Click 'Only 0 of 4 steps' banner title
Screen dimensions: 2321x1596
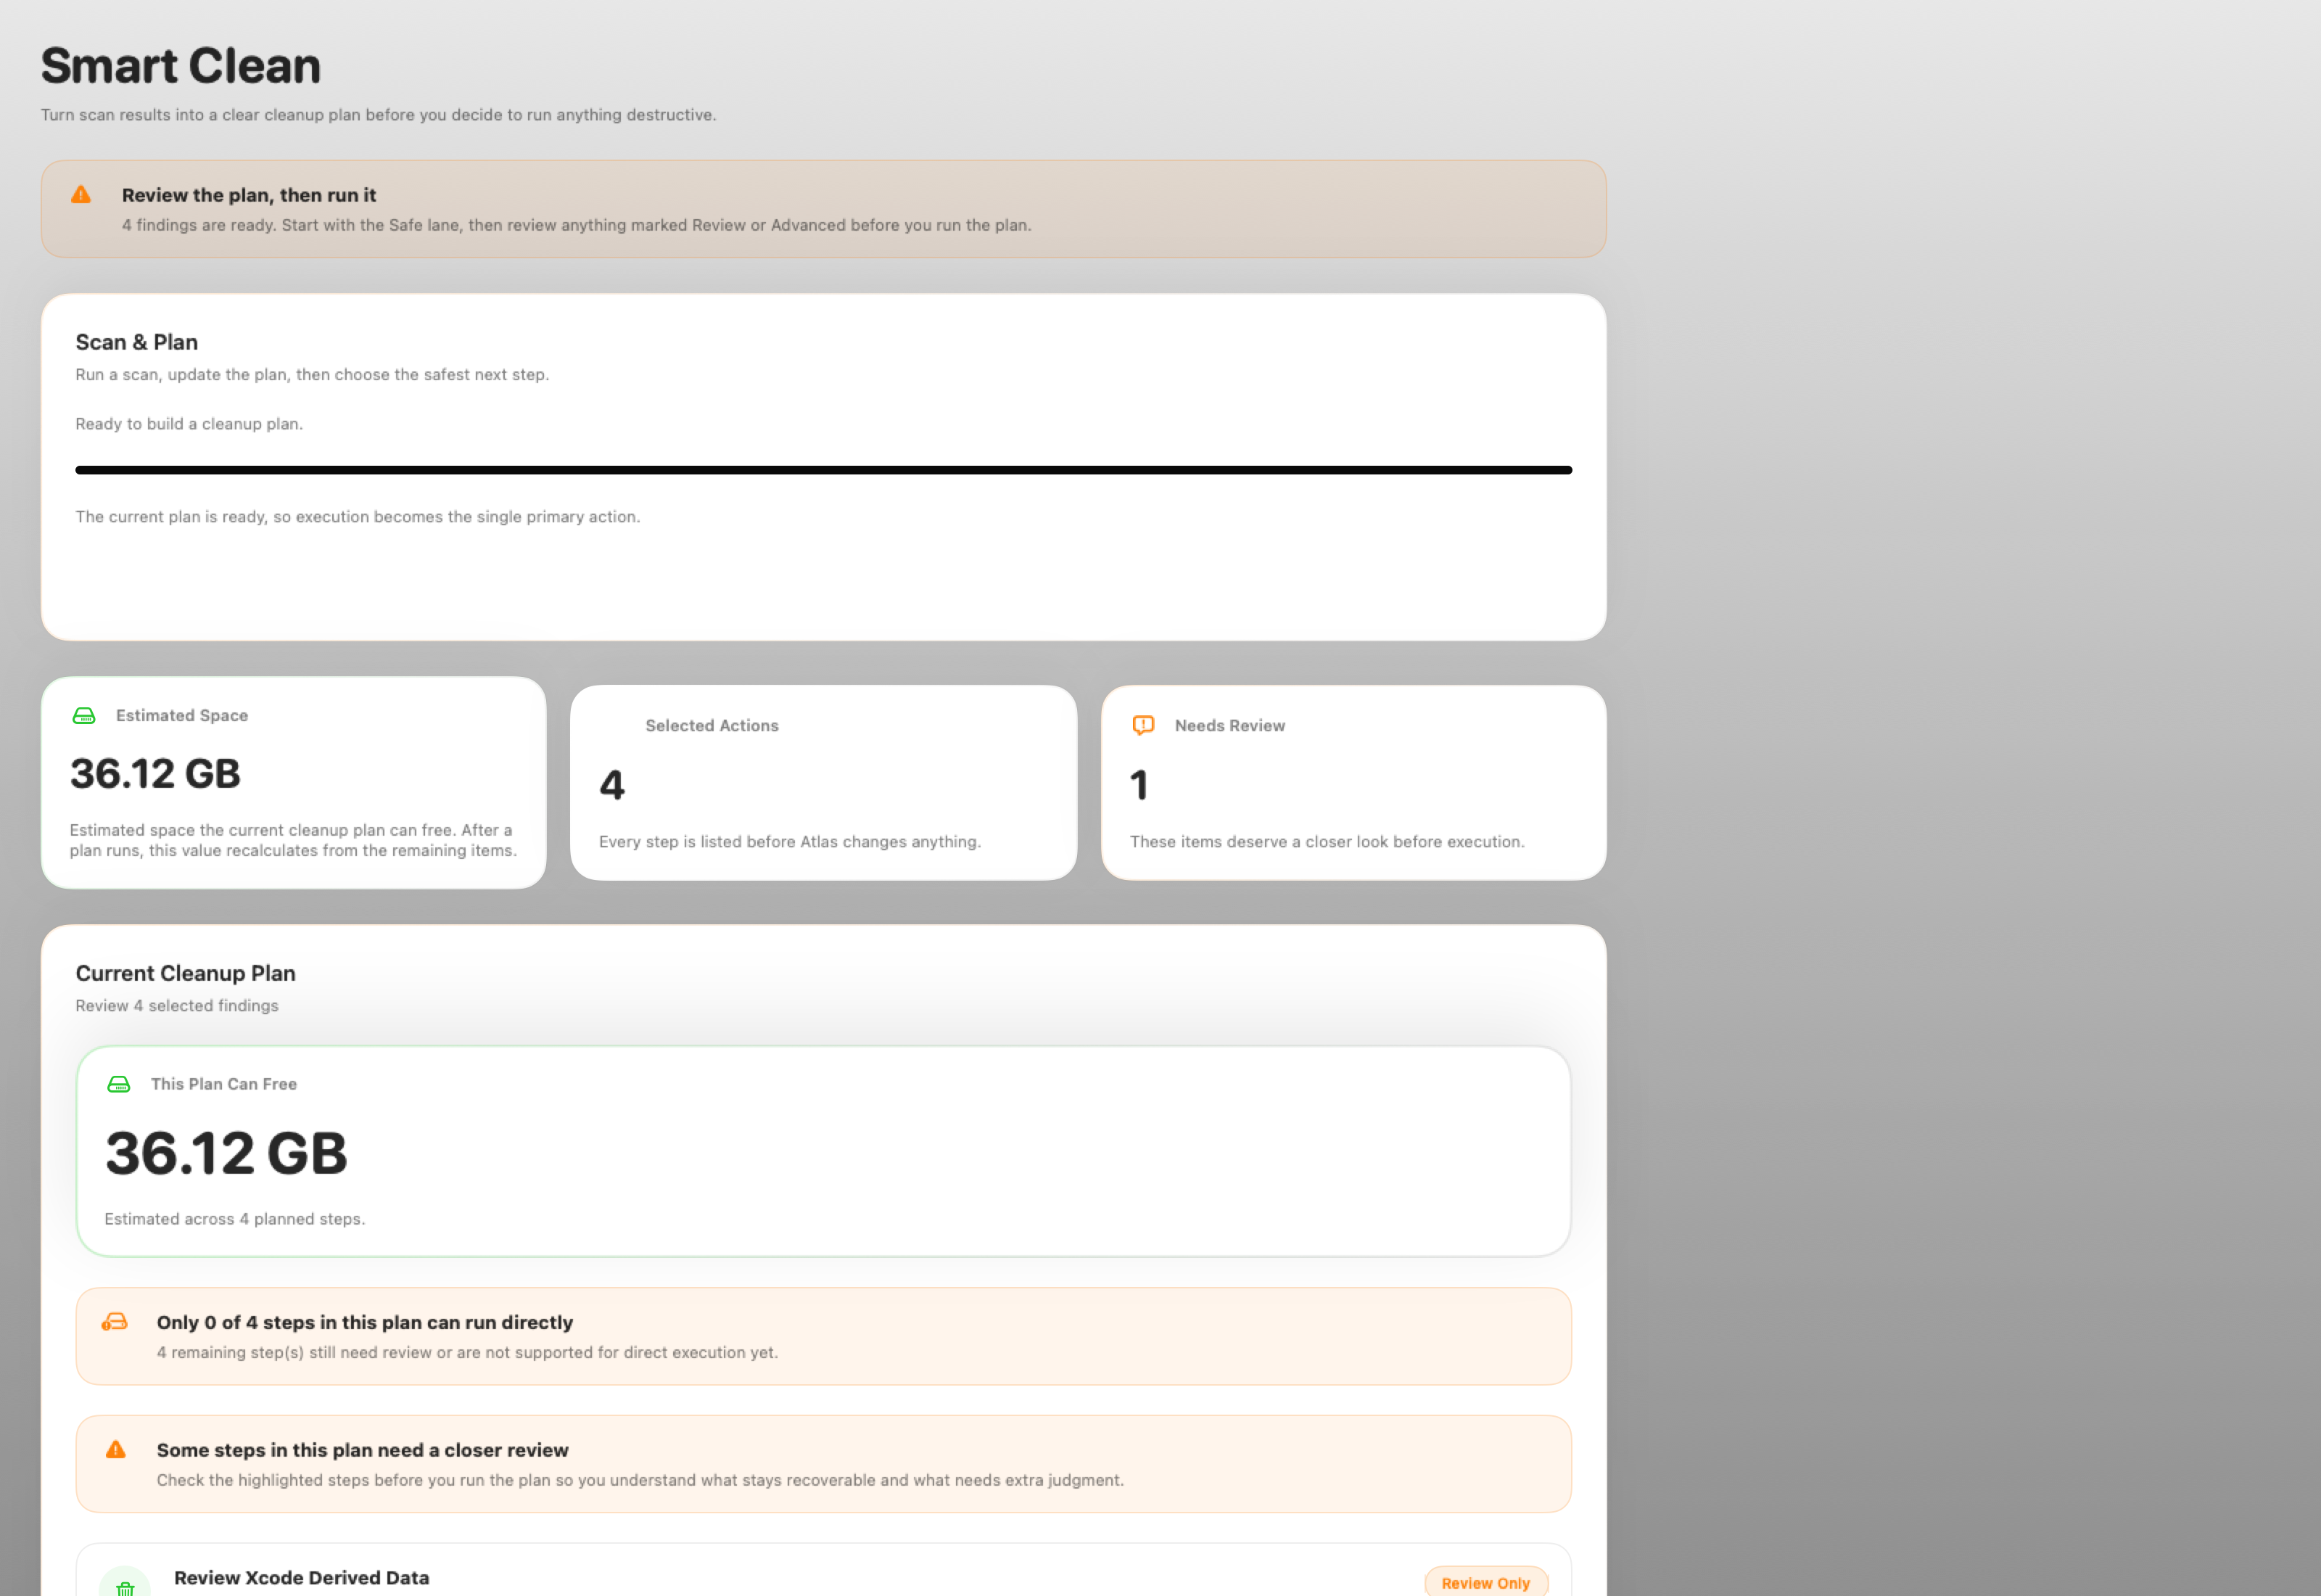point(364,1322)
